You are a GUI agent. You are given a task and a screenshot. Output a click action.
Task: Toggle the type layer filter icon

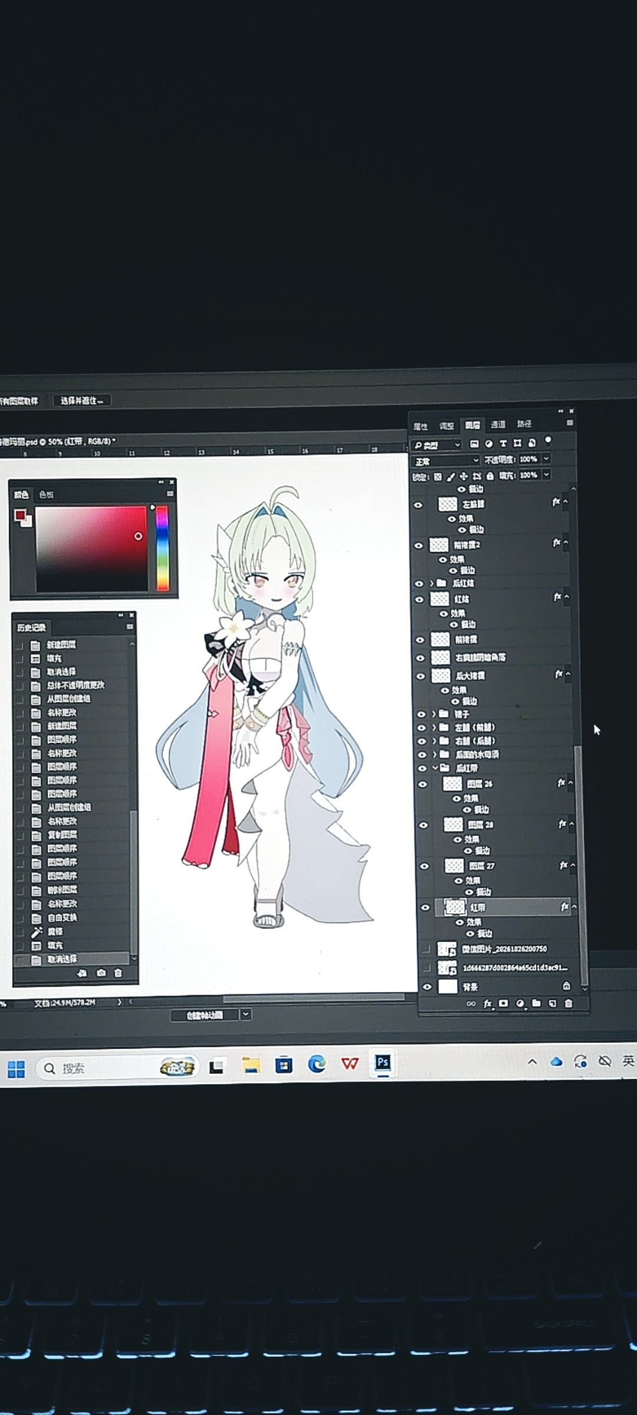pyautogui.click(x=503, y=443)
